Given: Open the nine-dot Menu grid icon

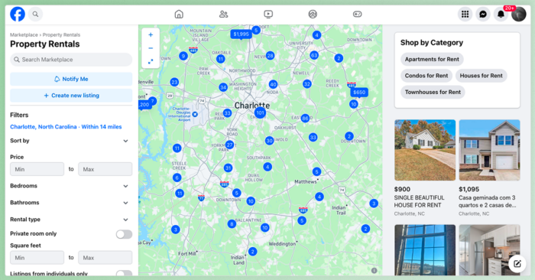Looking at the screenshot, I should 465,15.
